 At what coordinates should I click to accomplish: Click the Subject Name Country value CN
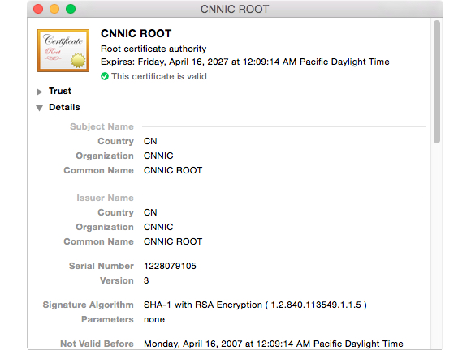tap(150, 141)
